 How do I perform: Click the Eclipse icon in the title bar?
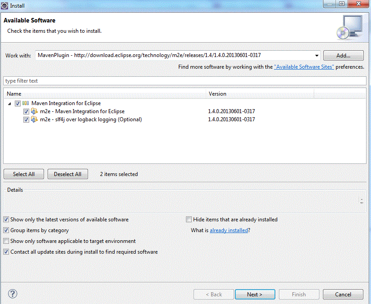[x=4, y=5]
